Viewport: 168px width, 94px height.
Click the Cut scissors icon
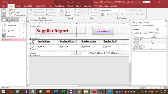click(x=15, y=9)
